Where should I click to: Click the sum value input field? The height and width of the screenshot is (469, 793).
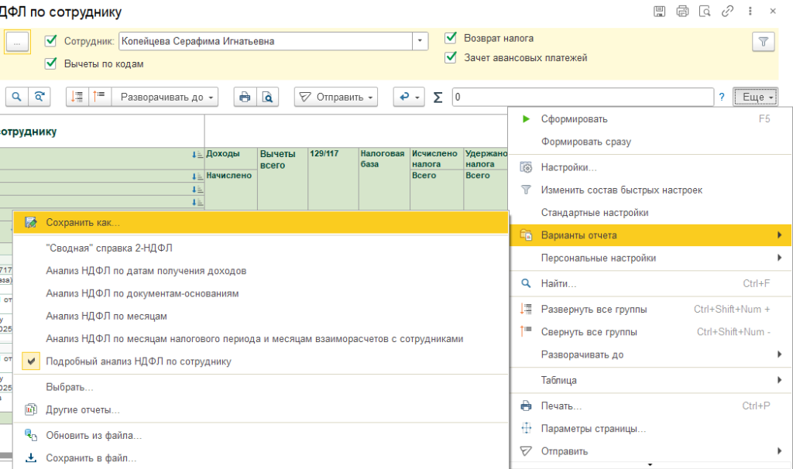582,97
